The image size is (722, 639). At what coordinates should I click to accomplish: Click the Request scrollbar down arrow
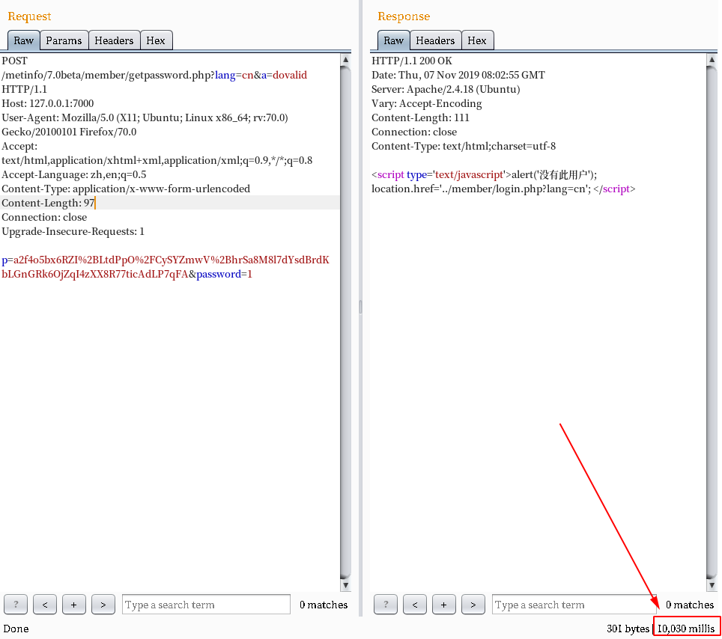(345, 585)
